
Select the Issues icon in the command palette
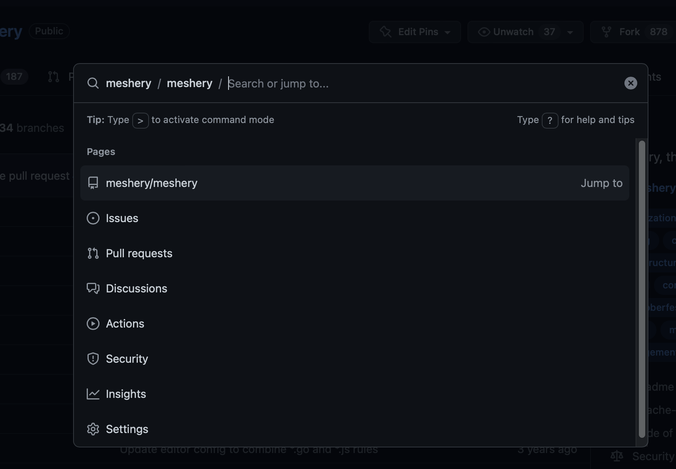pyautogui.click(x=93, y=218)
